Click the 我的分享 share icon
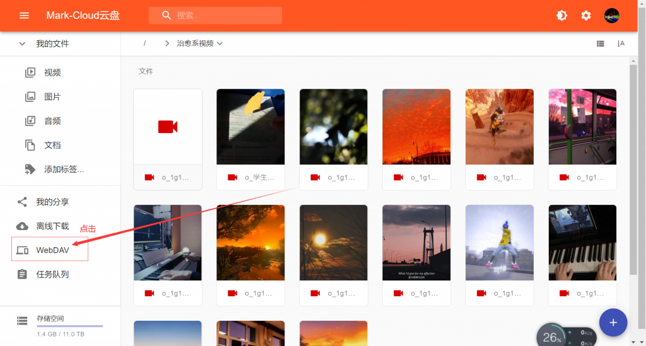646x346 pixels. pos(22,202)
